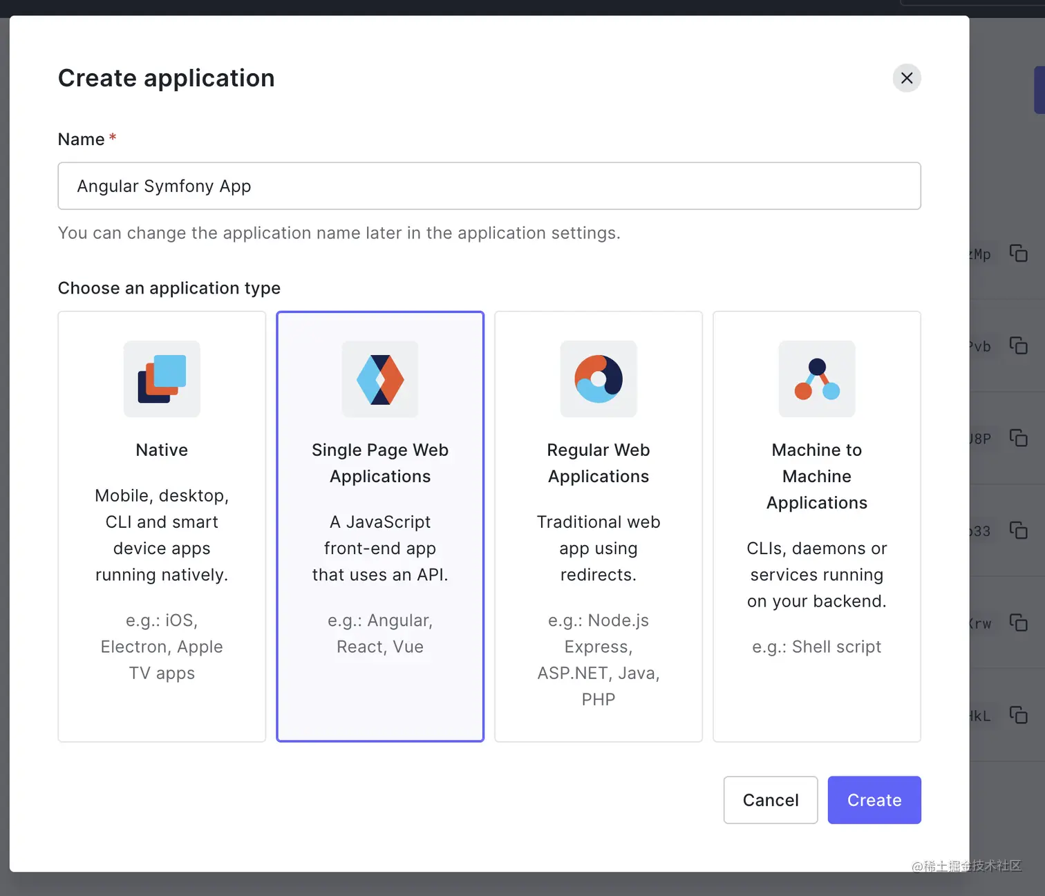Copy the client ID ending in "zMp"
The height and width of the screenshot is (896, 1045).
tap(1019, 254)
